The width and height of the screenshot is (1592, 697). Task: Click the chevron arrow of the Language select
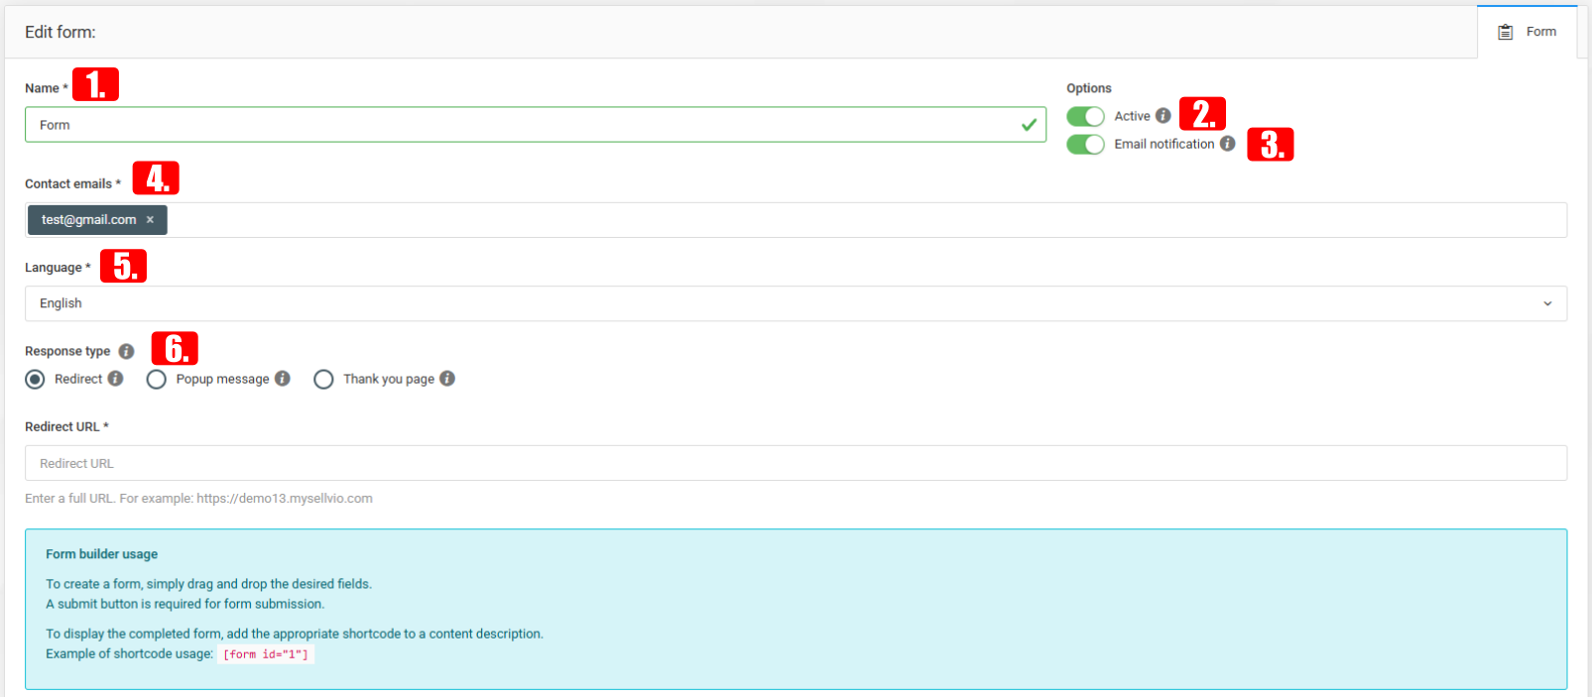(x=1547, y=303)
